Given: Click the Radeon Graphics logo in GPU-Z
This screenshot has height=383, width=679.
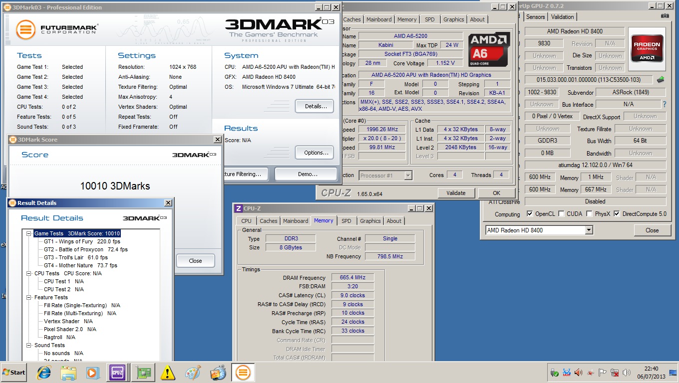Looking at the screenshot, I should click(x=648, y=48).
